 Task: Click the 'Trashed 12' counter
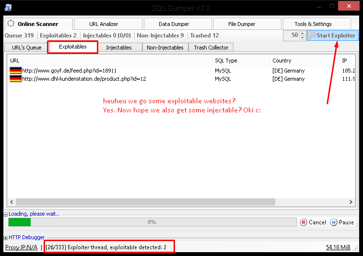204,36
